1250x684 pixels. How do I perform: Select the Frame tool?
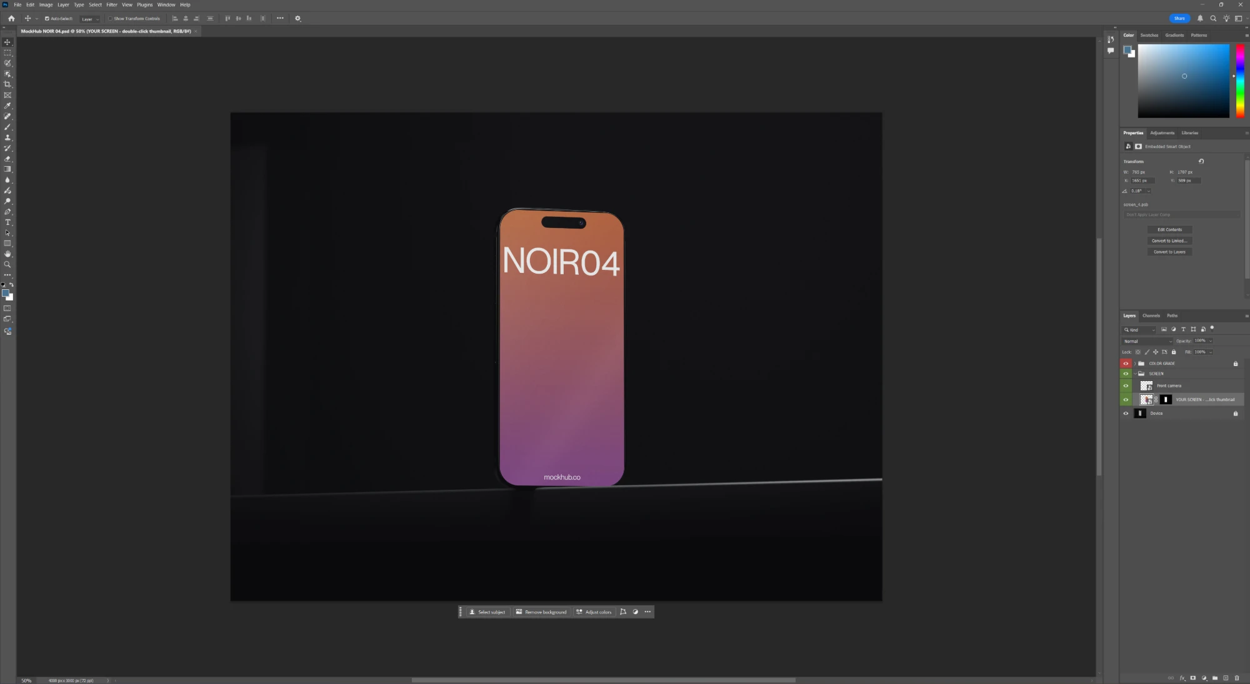[7, 95]
